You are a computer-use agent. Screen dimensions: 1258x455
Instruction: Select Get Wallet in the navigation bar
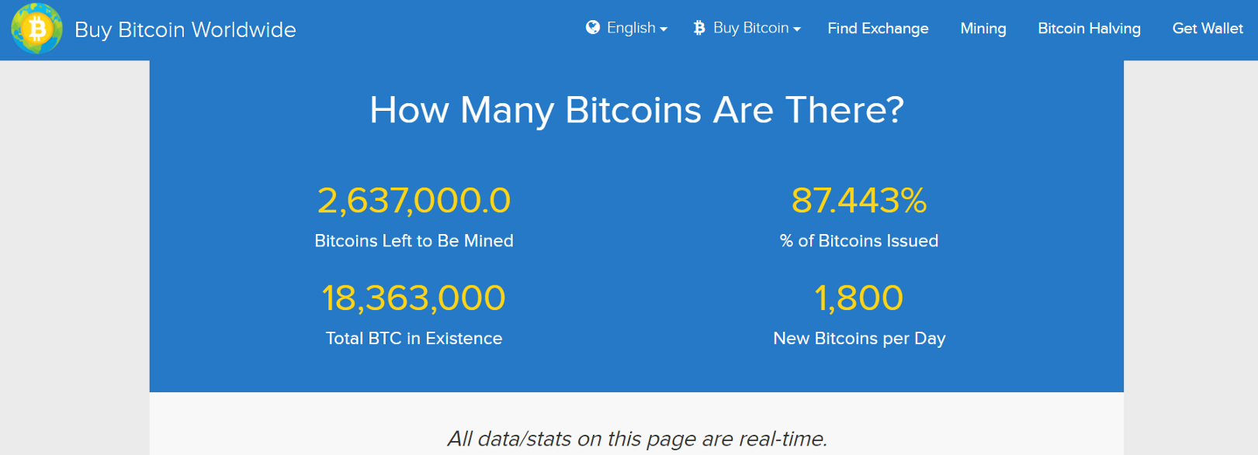pyautogui.click(x=1208, y=29)
